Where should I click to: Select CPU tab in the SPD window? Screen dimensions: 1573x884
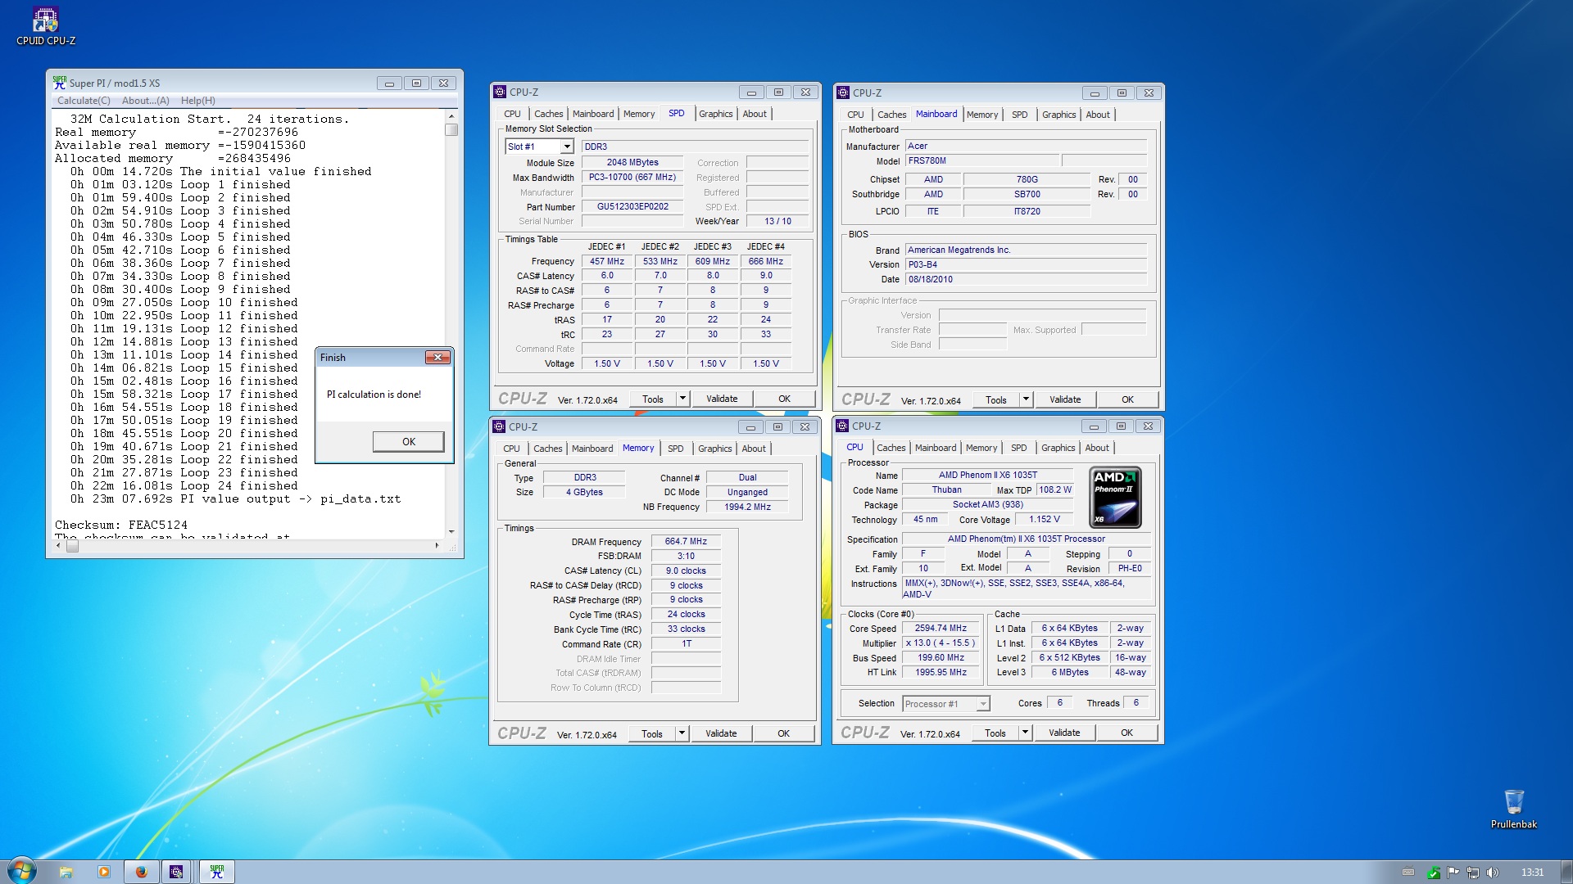point(512,114)
